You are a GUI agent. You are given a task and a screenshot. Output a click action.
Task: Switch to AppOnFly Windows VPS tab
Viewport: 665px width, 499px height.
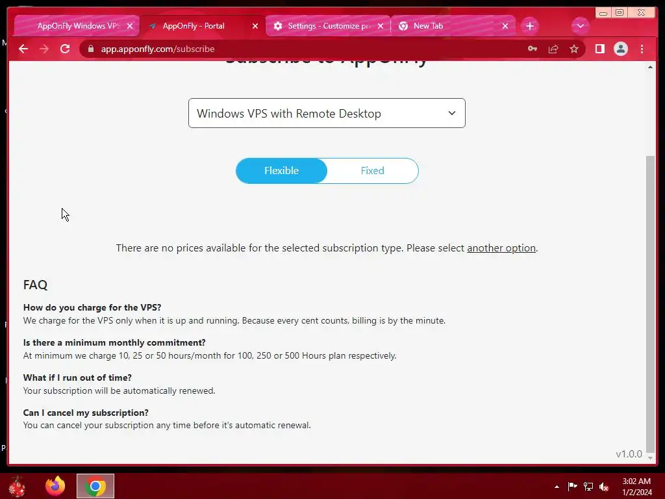pyautogui.click(x=77, y=26)
